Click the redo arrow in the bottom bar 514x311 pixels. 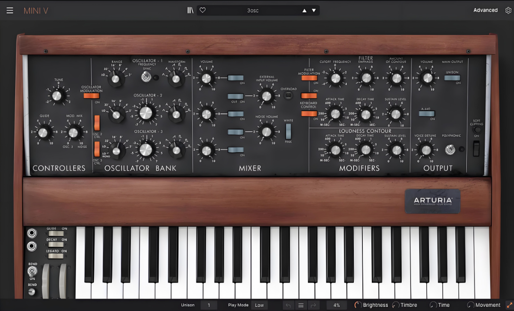pos(313,305)
